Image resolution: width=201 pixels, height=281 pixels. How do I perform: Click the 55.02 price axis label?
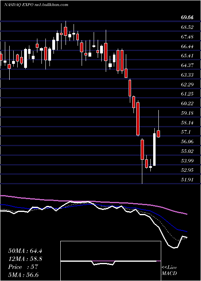[187, 151]
